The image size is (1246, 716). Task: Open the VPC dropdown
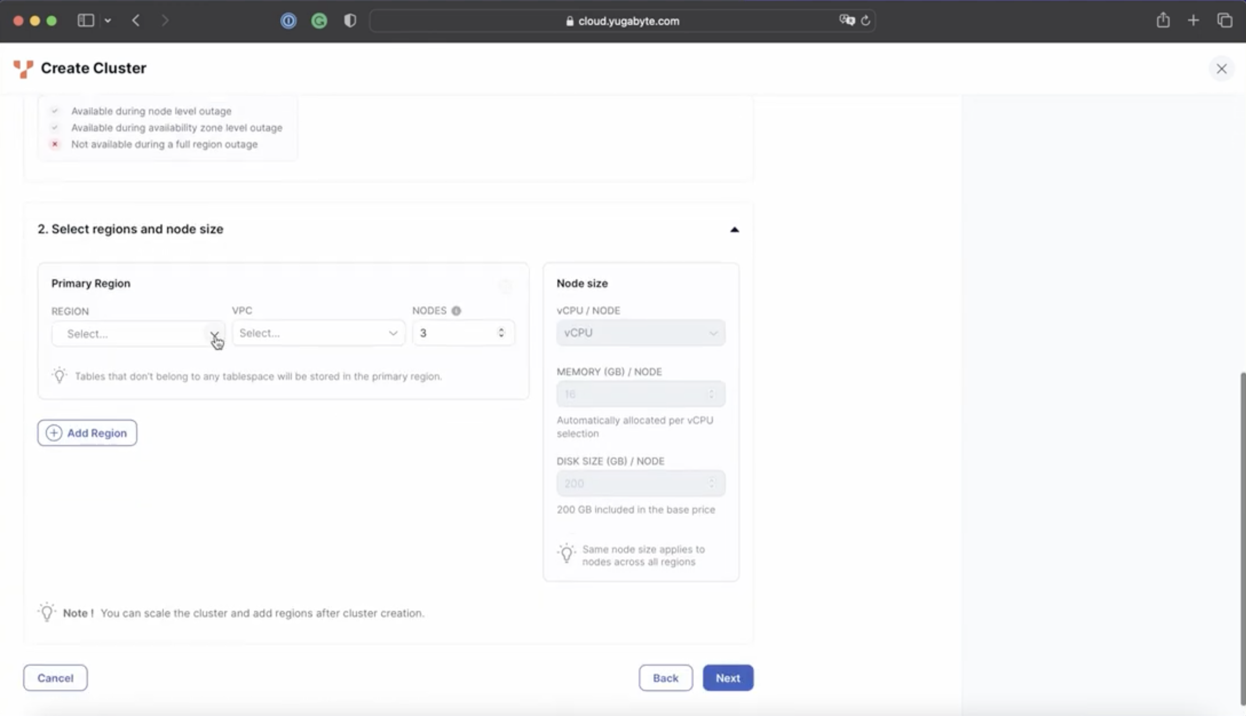click(318, 334)
